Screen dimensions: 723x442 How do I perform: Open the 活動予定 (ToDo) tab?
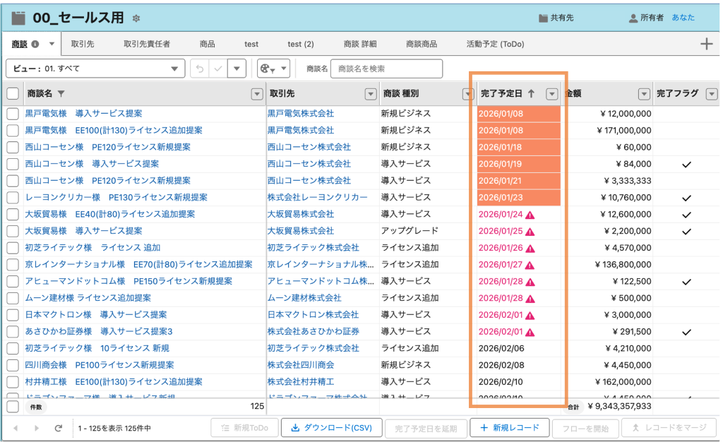point(495,44)
